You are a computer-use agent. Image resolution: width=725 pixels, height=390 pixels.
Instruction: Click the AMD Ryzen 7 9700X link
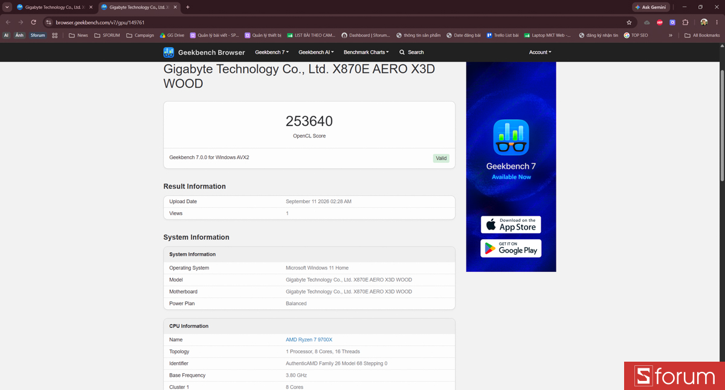click(309, 340)
